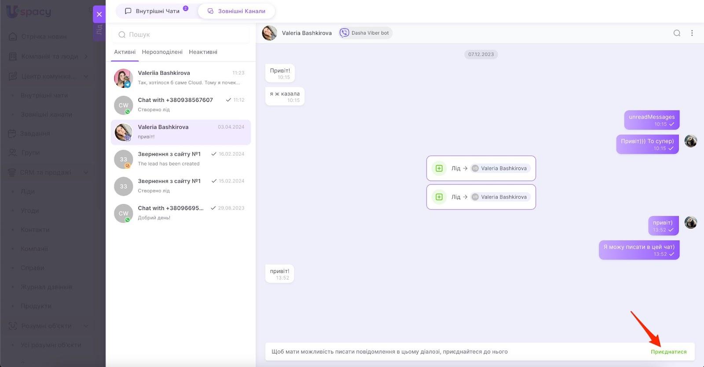Click the я ж казала message
The width and height of the screenshot is (704, 367).
tap(285, 96)
